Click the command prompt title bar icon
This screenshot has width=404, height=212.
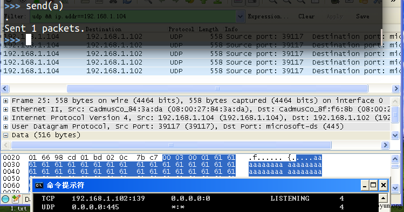(39, 185)
